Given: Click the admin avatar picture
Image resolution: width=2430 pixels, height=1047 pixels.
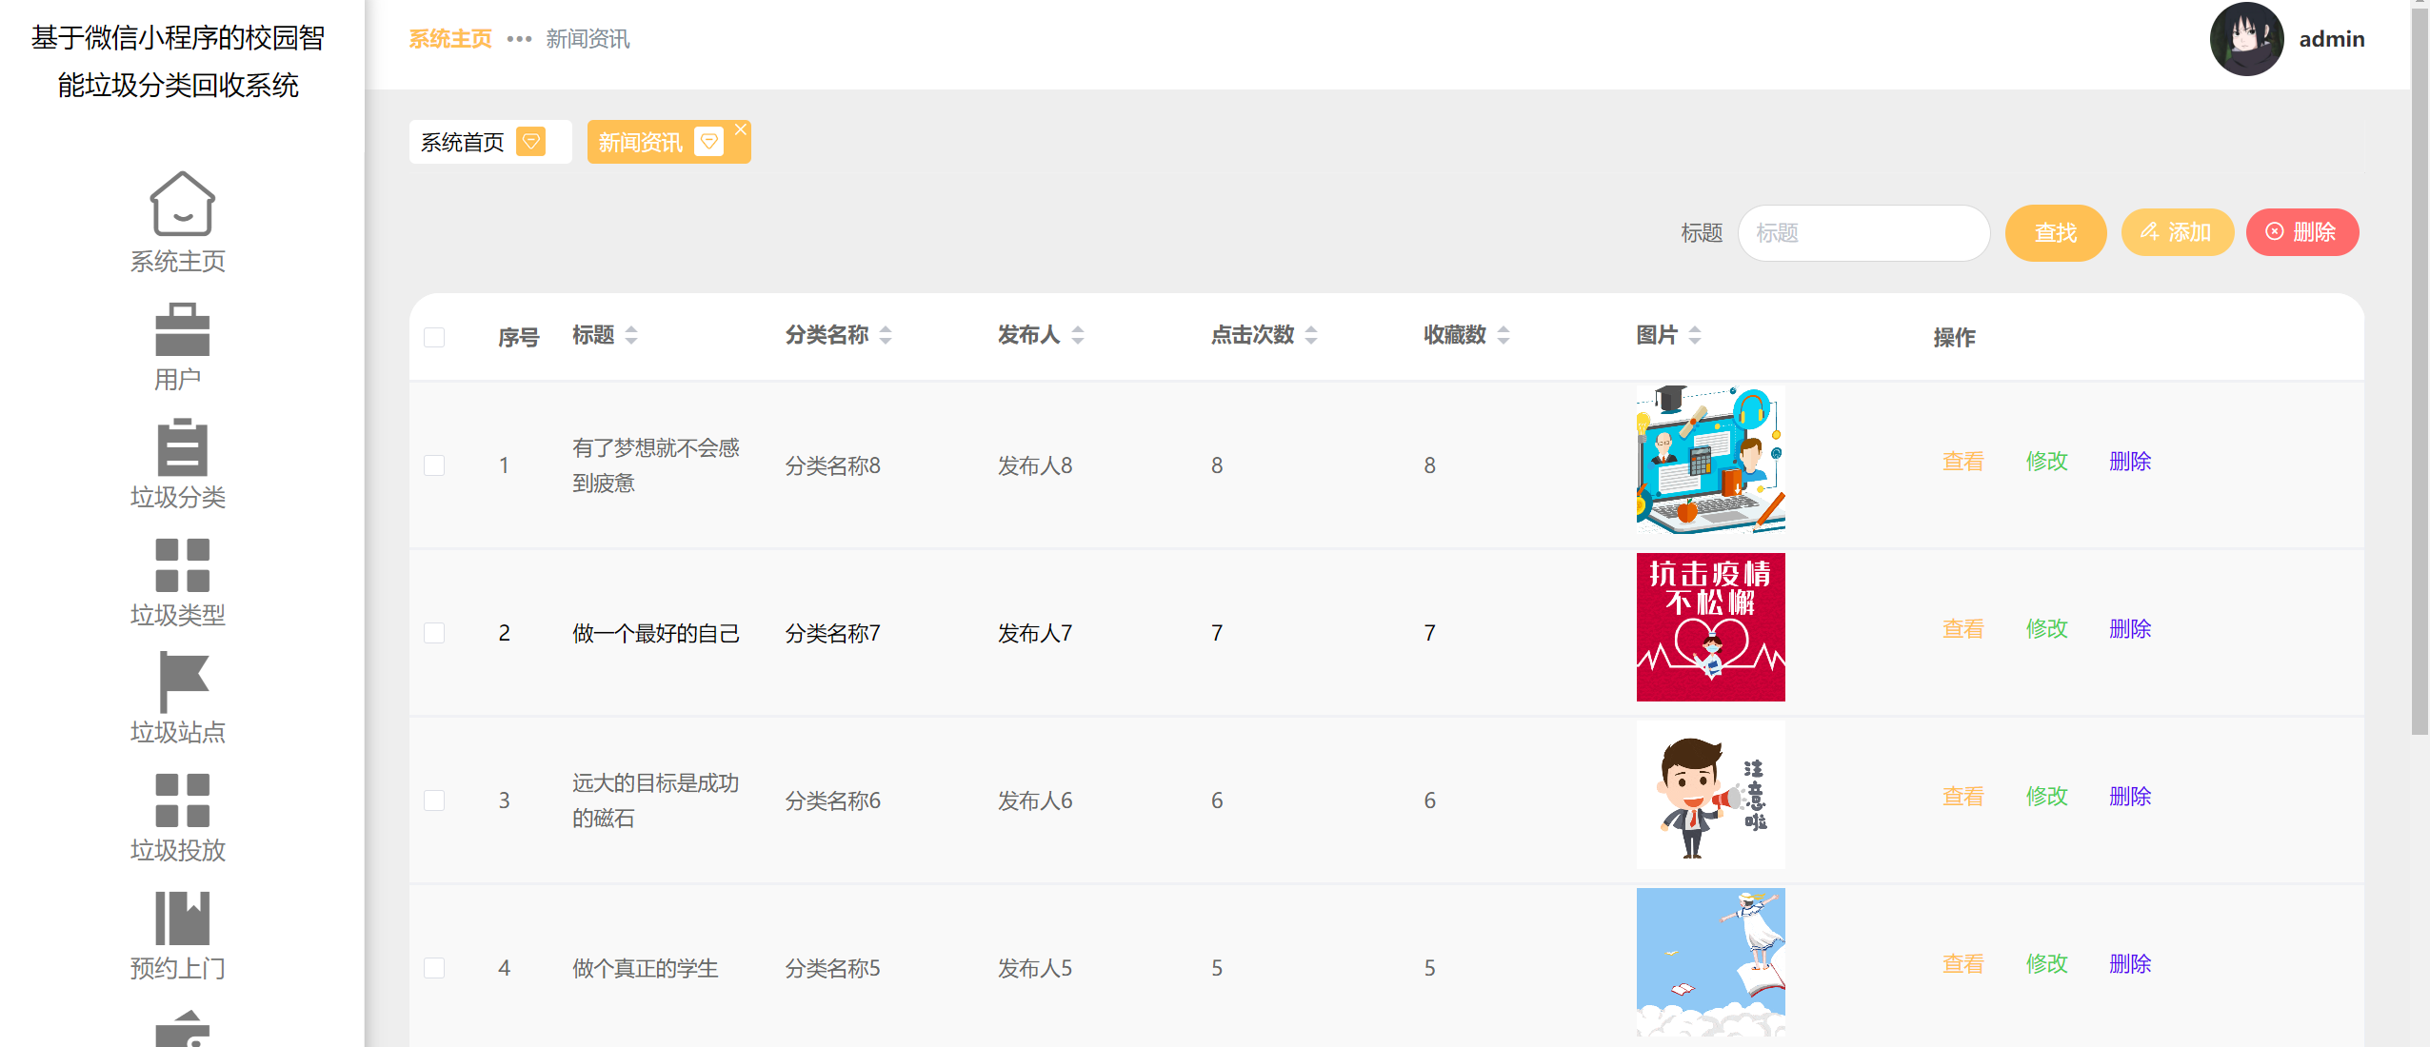Looking at the screenshot, I should [x=2245, y=39].
